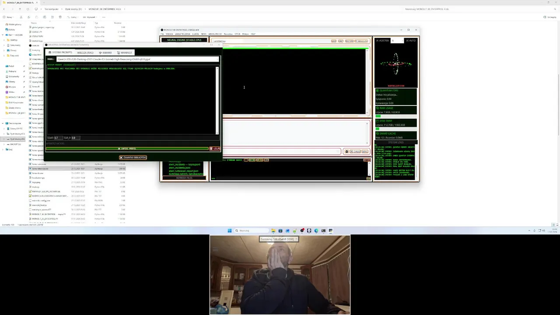Click the system prompt area vertical scrollbar
The image size is (560, 315).
point(217,101)
